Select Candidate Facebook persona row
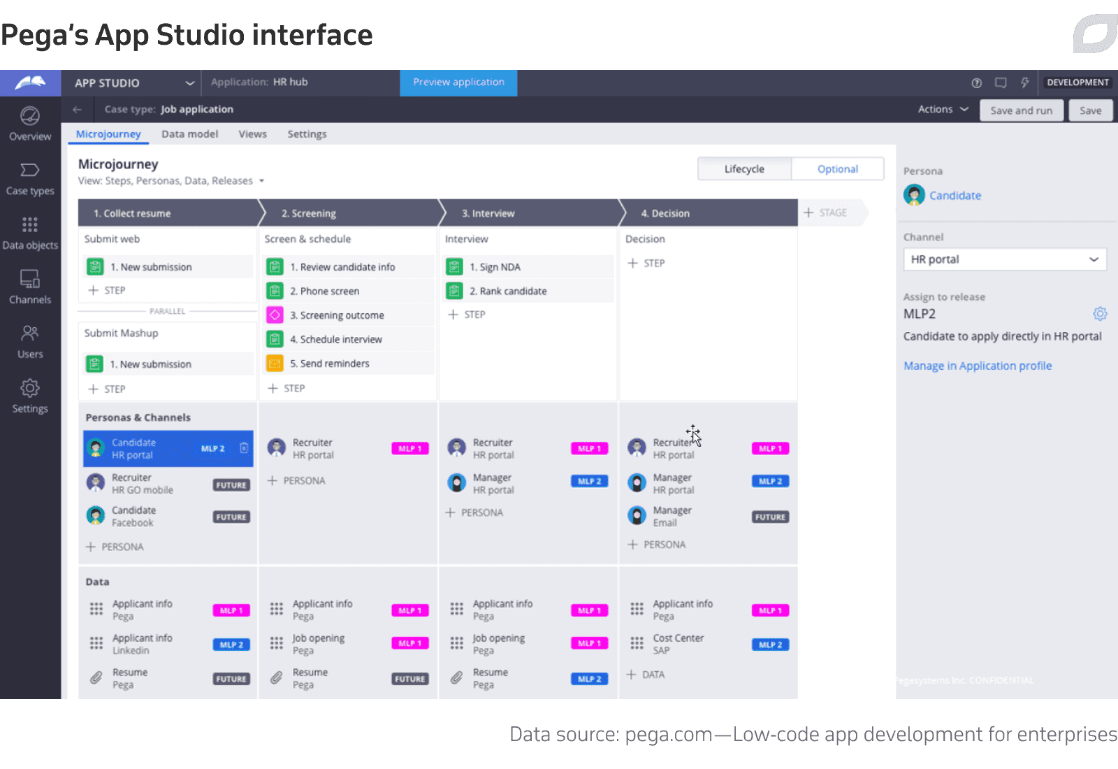This screenshot has width=1118, height=769. coord(168,516)
